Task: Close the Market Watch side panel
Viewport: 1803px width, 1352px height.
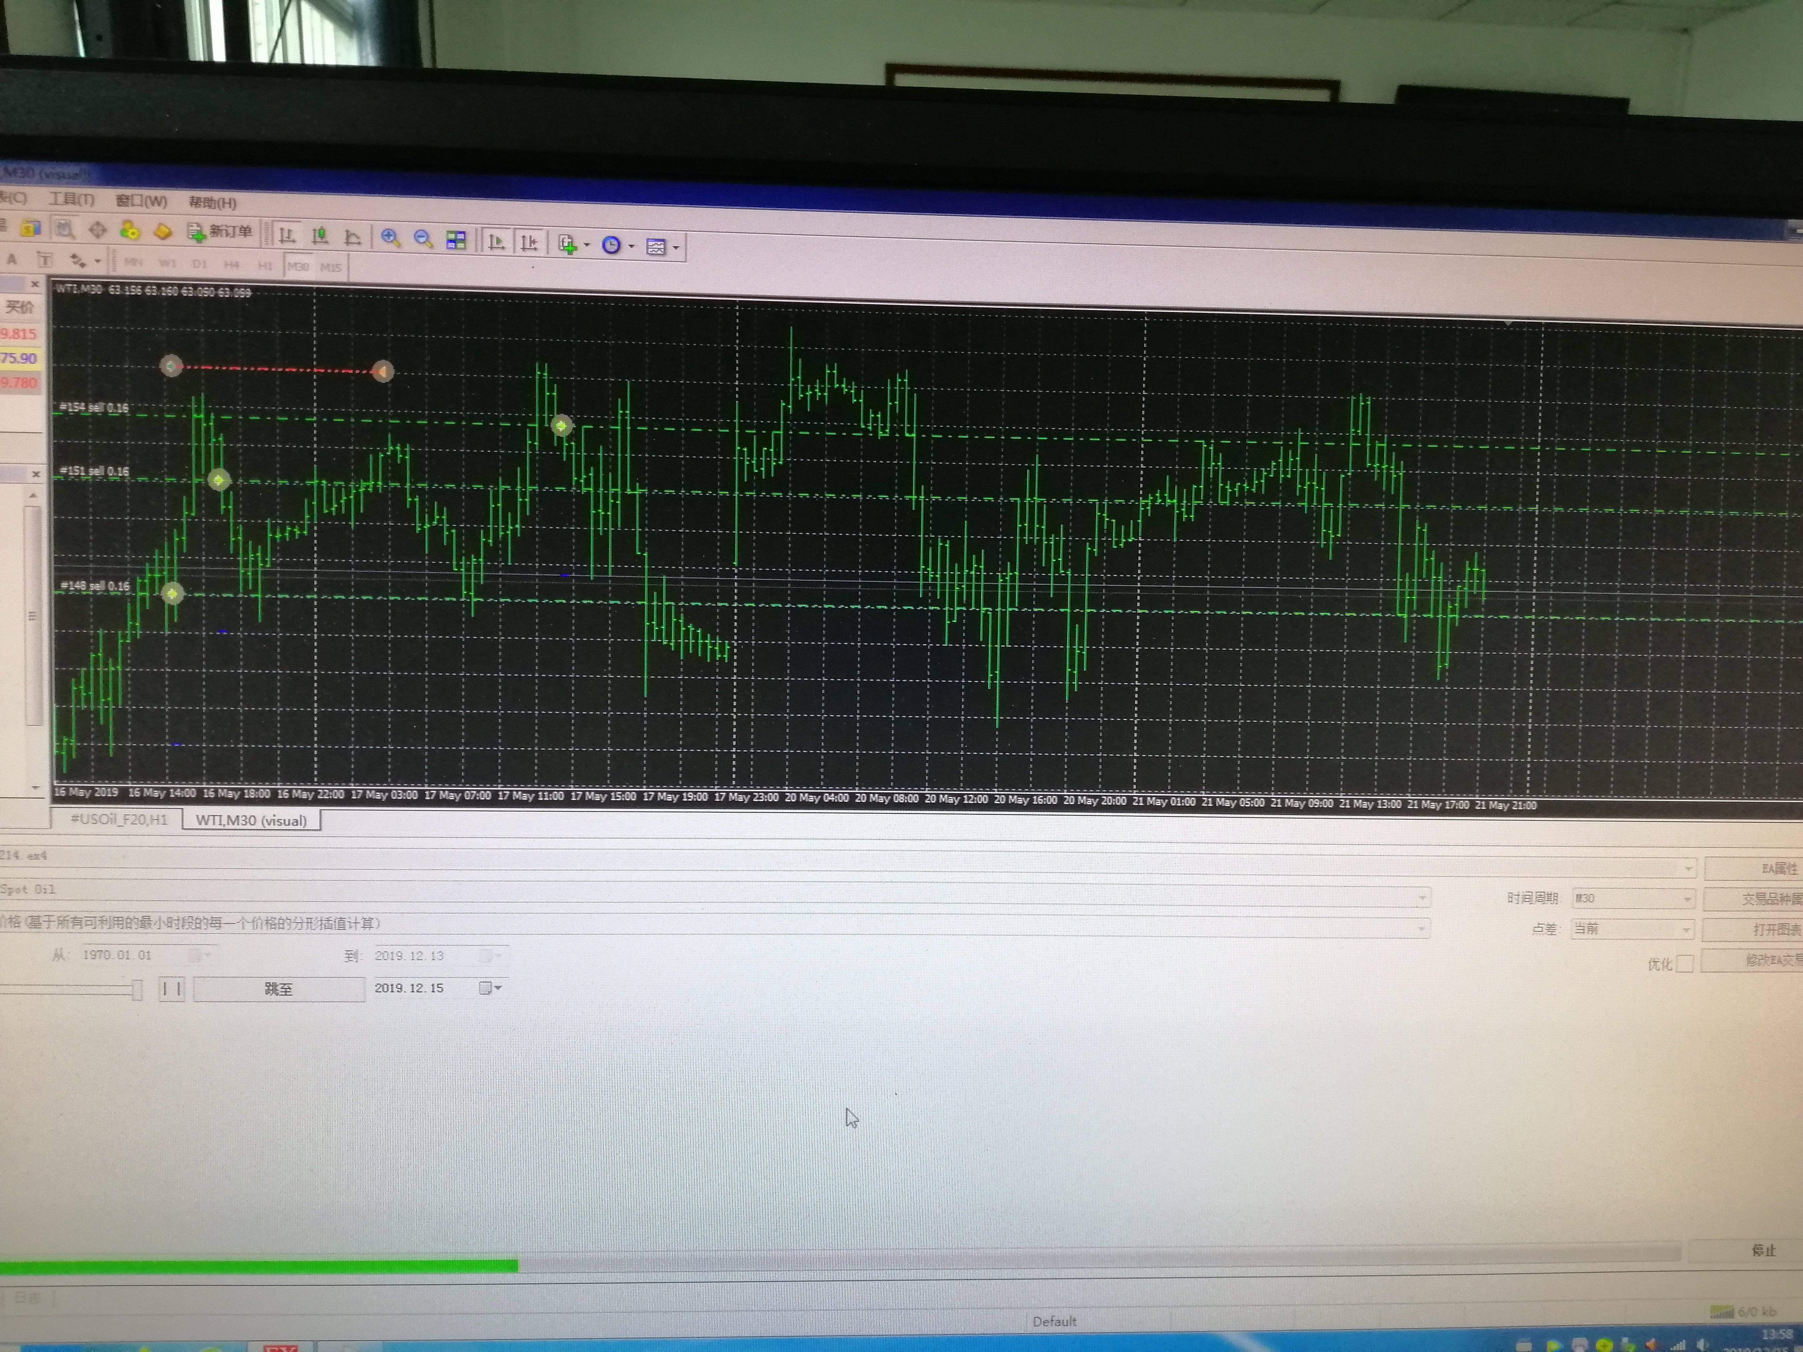Action: pyautogui.click(x=35, y=284)
